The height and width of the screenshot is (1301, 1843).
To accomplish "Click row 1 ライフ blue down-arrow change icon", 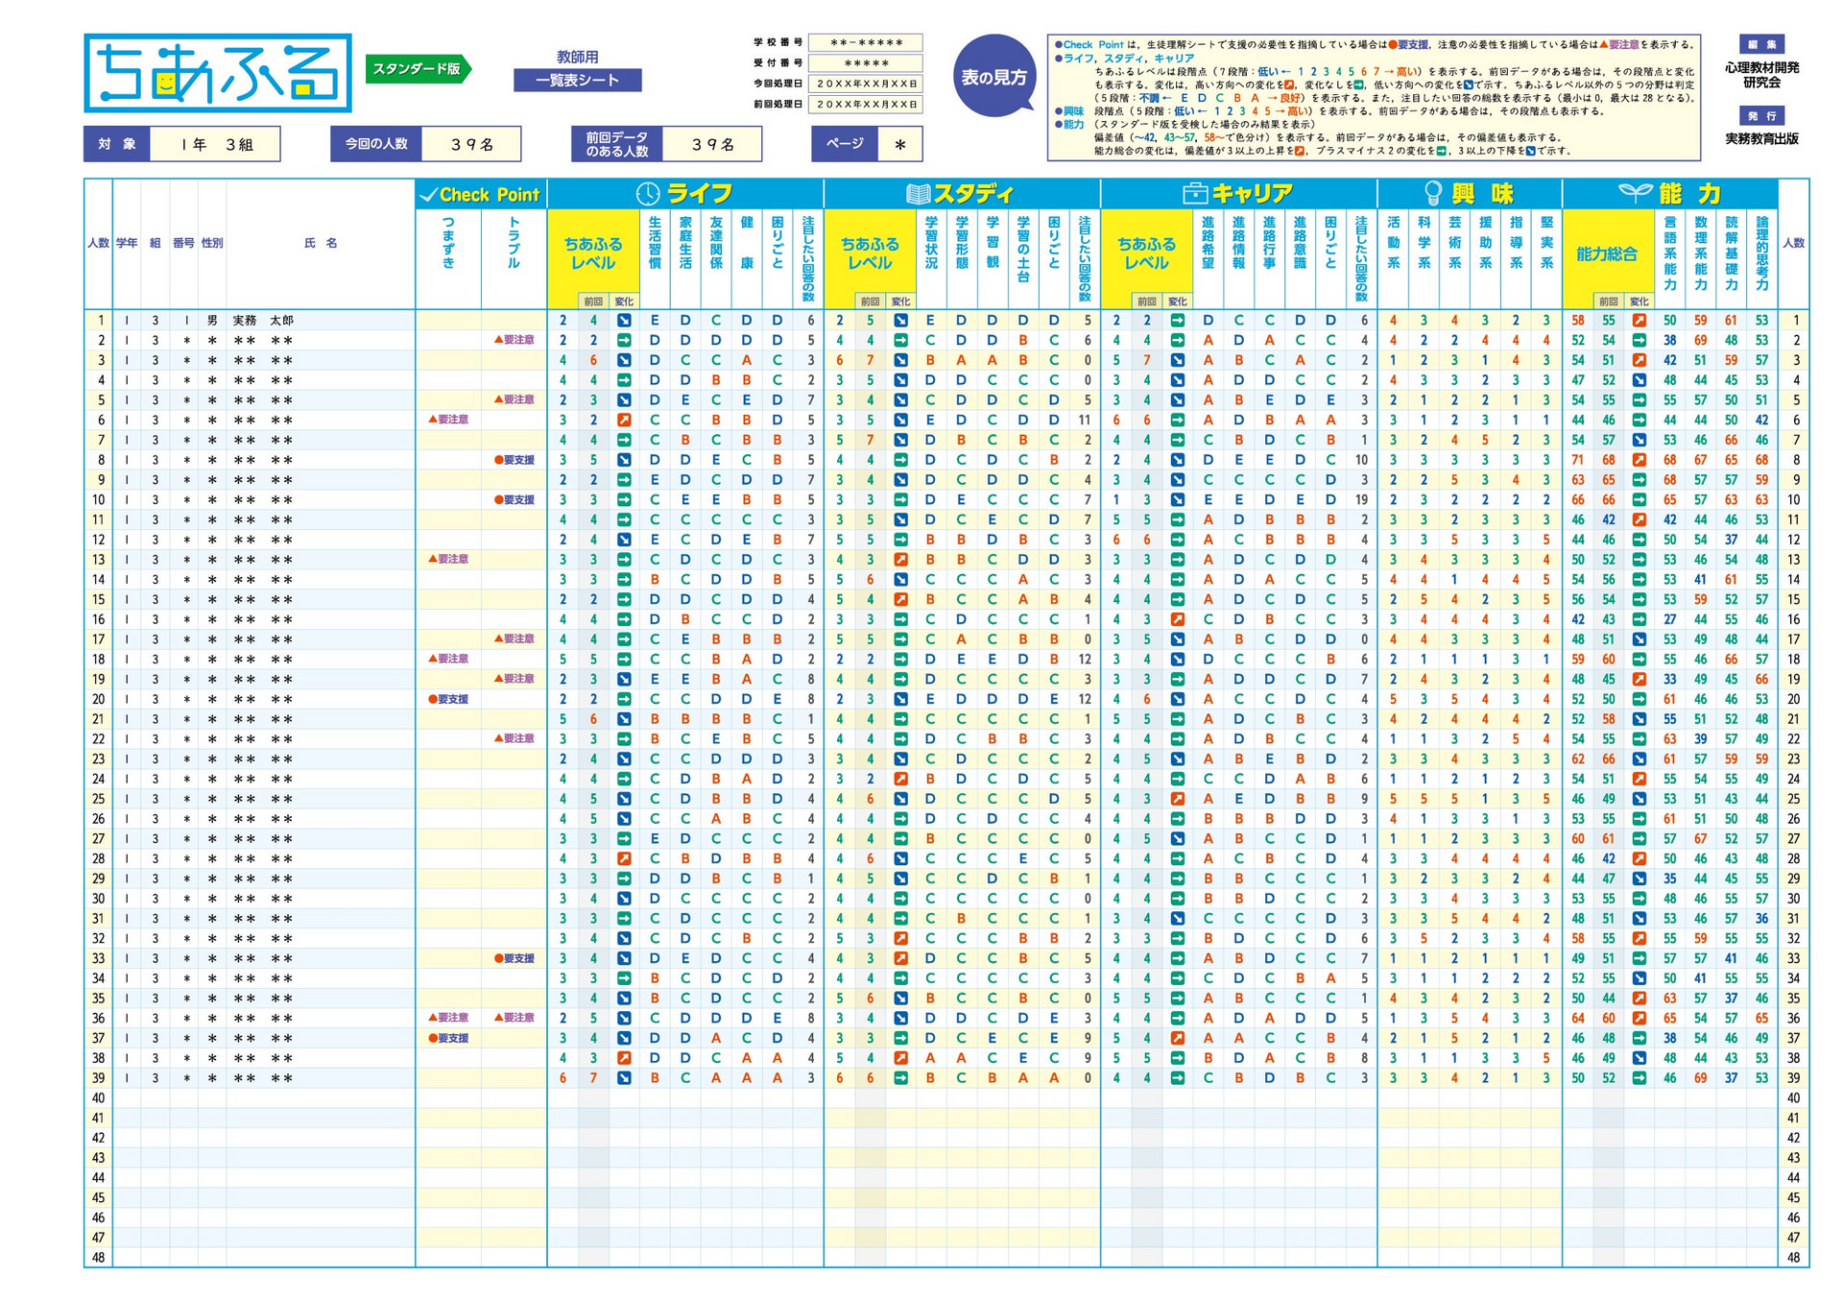I will point(624,321).
